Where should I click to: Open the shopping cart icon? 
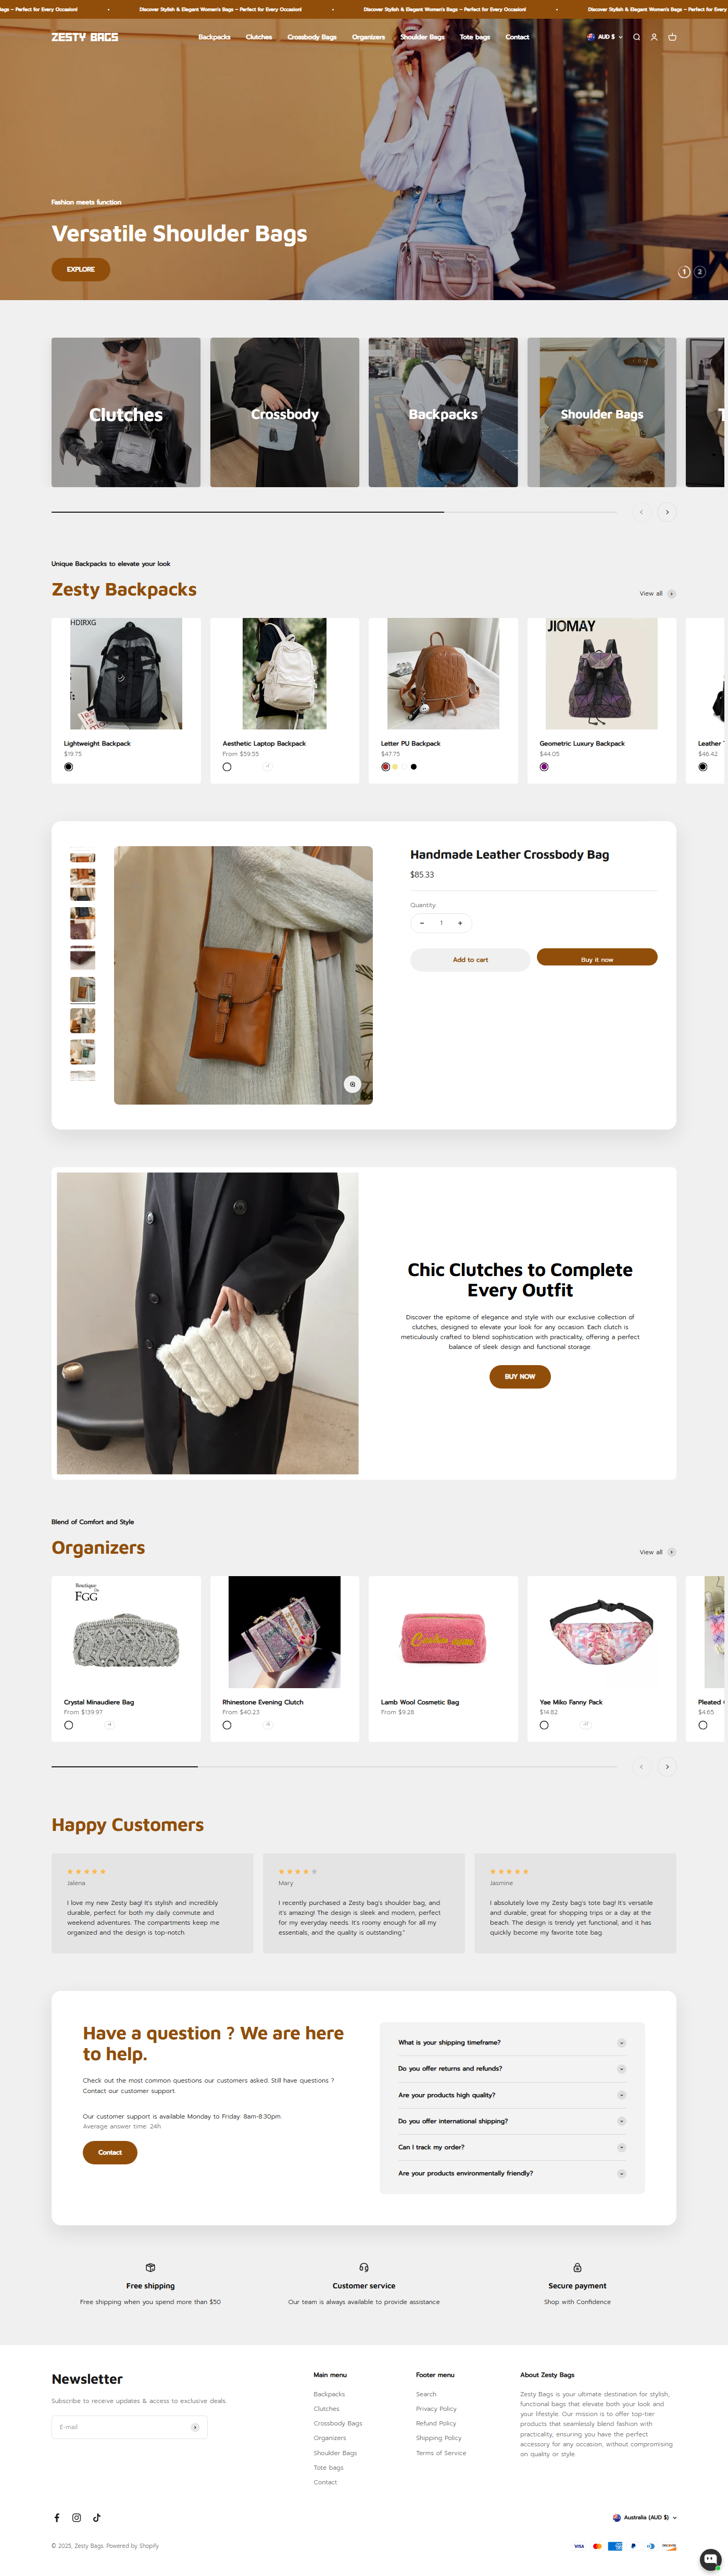pos(672,37)
